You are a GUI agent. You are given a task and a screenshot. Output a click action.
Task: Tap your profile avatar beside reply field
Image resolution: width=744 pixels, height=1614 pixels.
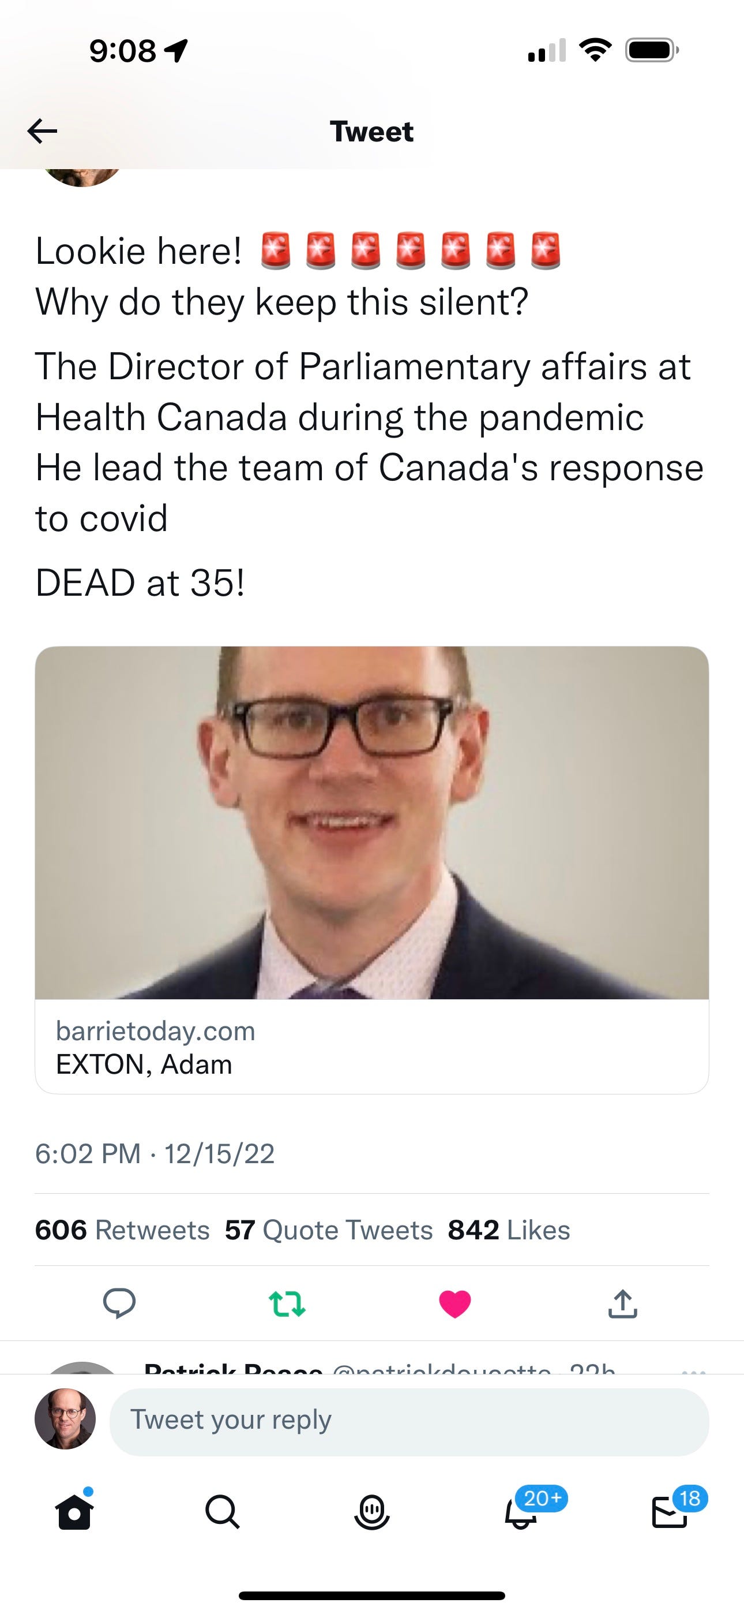(x=65, y=1420)
